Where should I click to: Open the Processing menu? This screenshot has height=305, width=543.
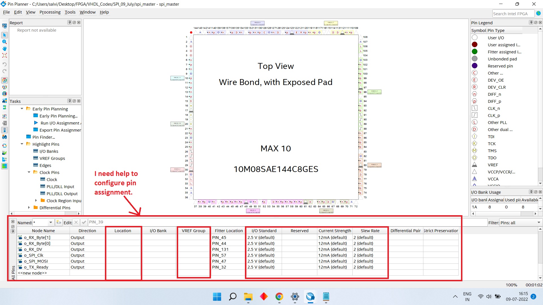pos(50,12)
